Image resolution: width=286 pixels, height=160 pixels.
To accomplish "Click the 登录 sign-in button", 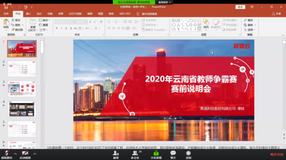I will point(240,7).
